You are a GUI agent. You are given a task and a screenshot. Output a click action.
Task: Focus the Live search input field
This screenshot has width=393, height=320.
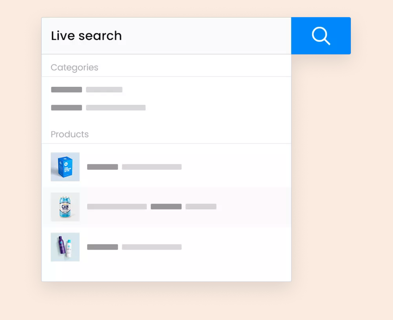pyautogui.click(x=166, y=36)
